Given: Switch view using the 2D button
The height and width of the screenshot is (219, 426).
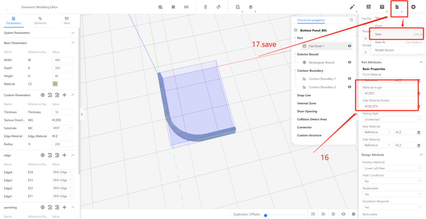Looking at the screenshot, I should (x=313, y=214).
